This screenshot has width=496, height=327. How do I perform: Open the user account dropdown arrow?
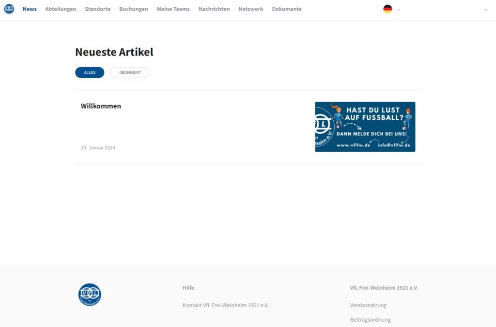[x=486, y=10]
